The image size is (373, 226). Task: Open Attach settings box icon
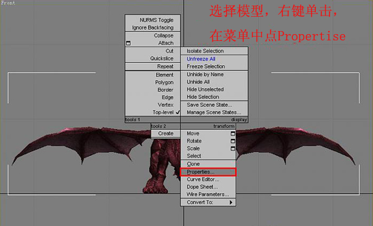coord(128,43)
